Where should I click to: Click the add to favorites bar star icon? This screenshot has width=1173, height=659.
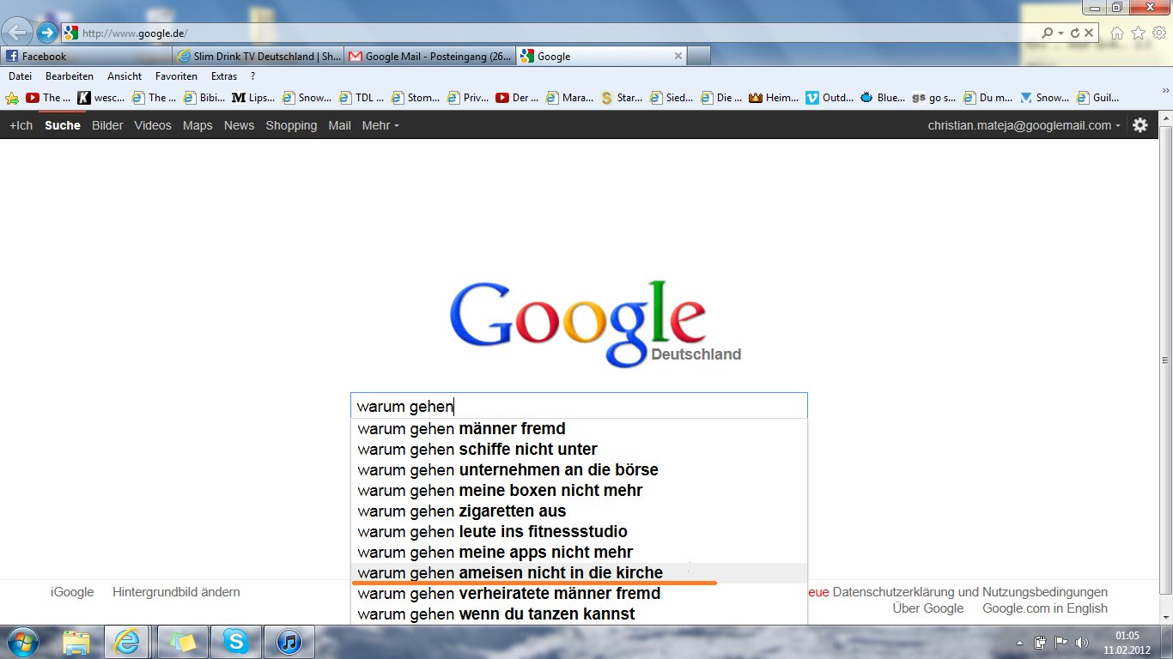(x=12, y=98)
